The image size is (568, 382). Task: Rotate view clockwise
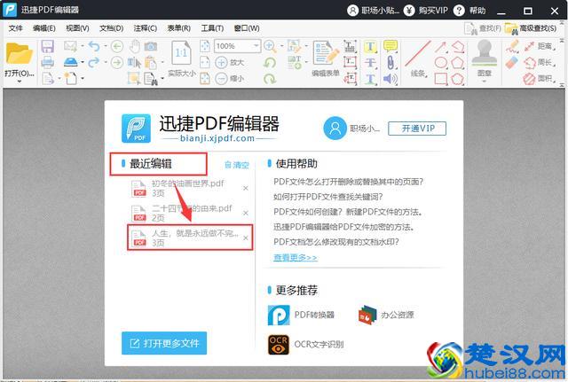270,78
